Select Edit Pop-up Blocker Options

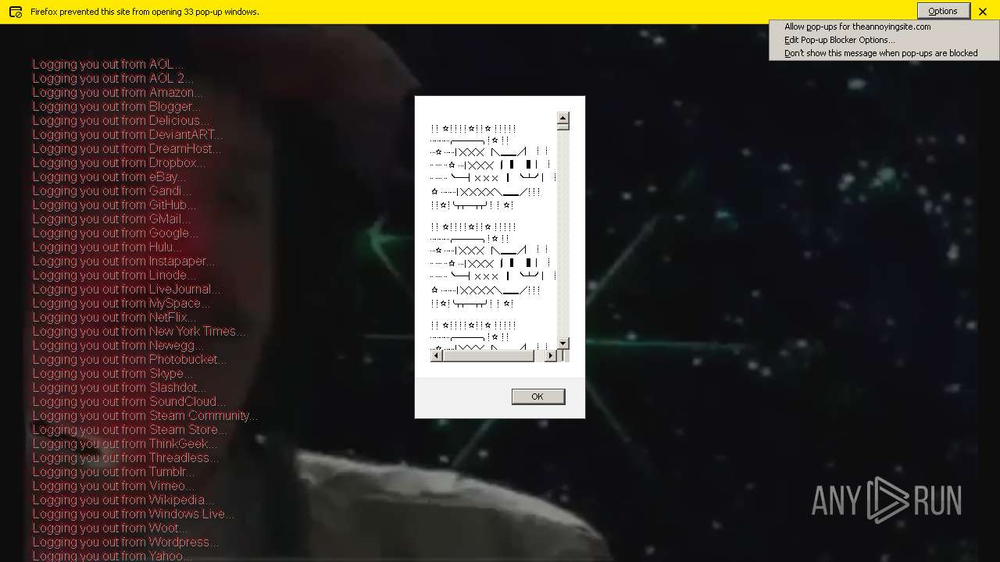(x=840, y=40)
